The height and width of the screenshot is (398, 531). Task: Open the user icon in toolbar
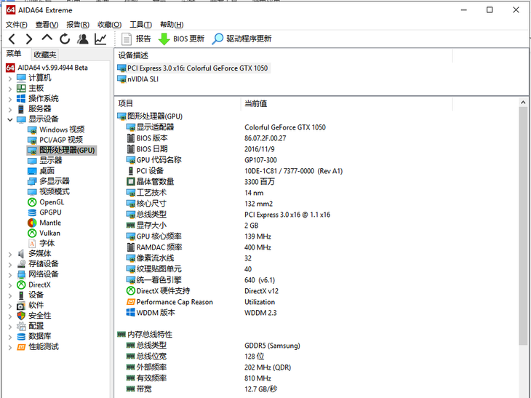[x=83, y=39]
